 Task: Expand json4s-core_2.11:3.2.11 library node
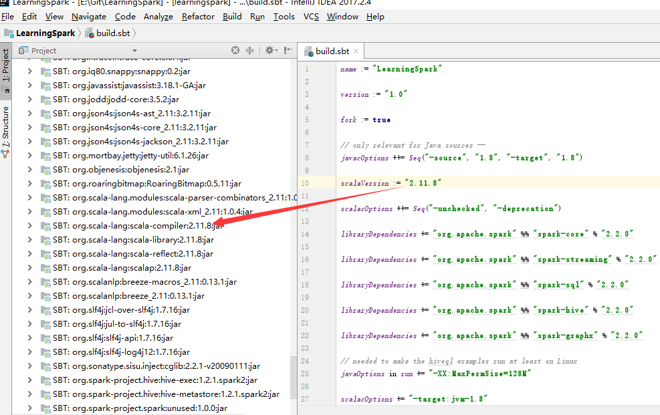[29, 128]
